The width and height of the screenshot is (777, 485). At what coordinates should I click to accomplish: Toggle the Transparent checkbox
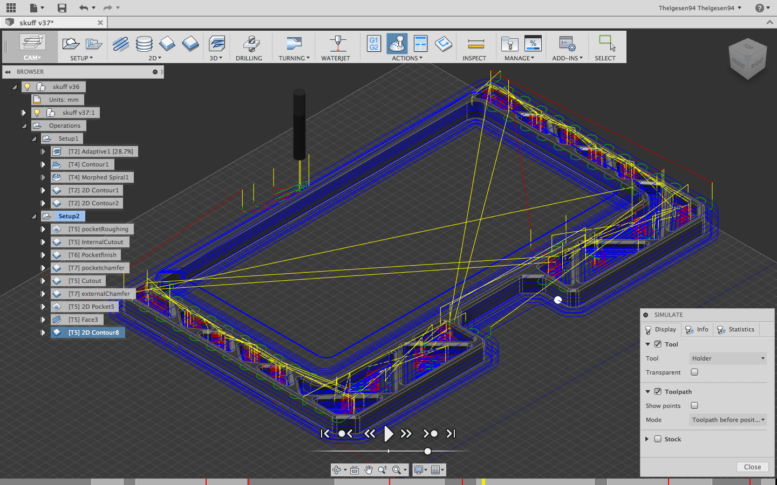694,372
